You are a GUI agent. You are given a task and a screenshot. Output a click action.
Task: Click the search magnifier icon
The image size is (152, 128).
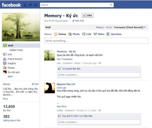coord(111,5)
